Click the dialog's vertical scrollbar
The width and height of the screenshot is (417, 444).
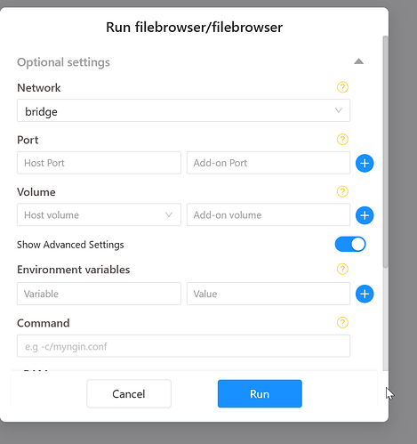[385, 152]
